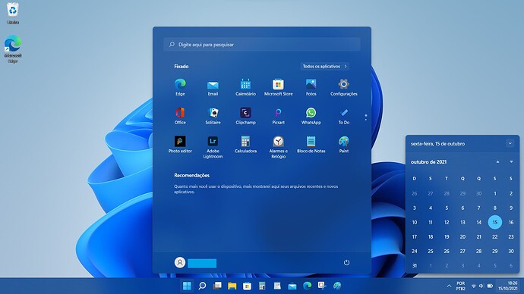Select day 24 in the calendar
The height and width of the screenshot is (294, 524).
tap(415, 252)
